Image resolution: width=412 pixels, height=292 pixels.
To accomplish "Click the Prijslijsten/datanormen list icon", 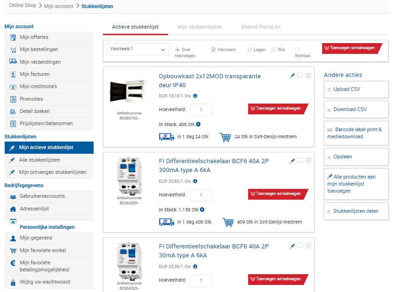I will point(13,124).
